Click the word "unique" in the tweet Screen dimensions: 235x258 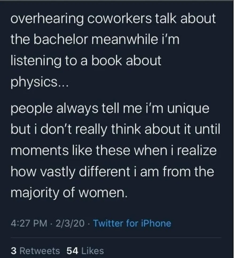[188, 109]
